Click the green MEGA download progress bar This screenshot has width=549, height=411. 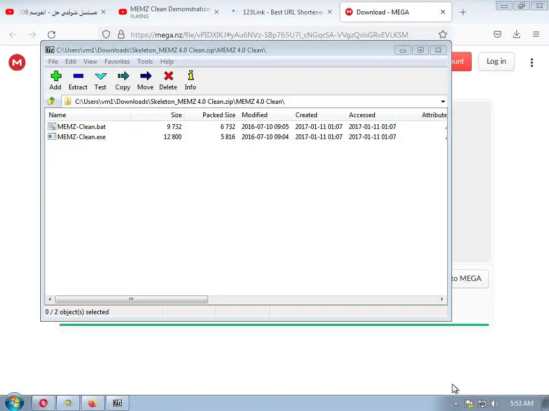(x=274, y=325)
